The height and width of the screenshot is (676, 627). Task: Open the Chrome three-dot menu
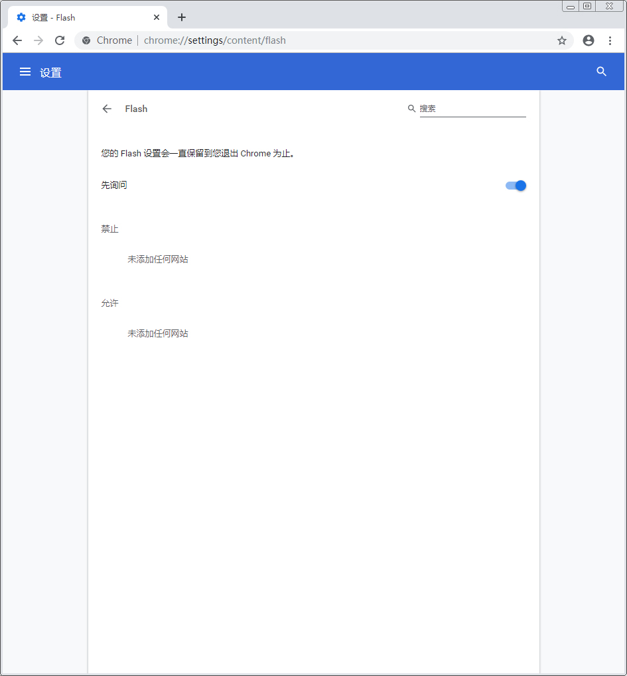click(x=610, y=40)
